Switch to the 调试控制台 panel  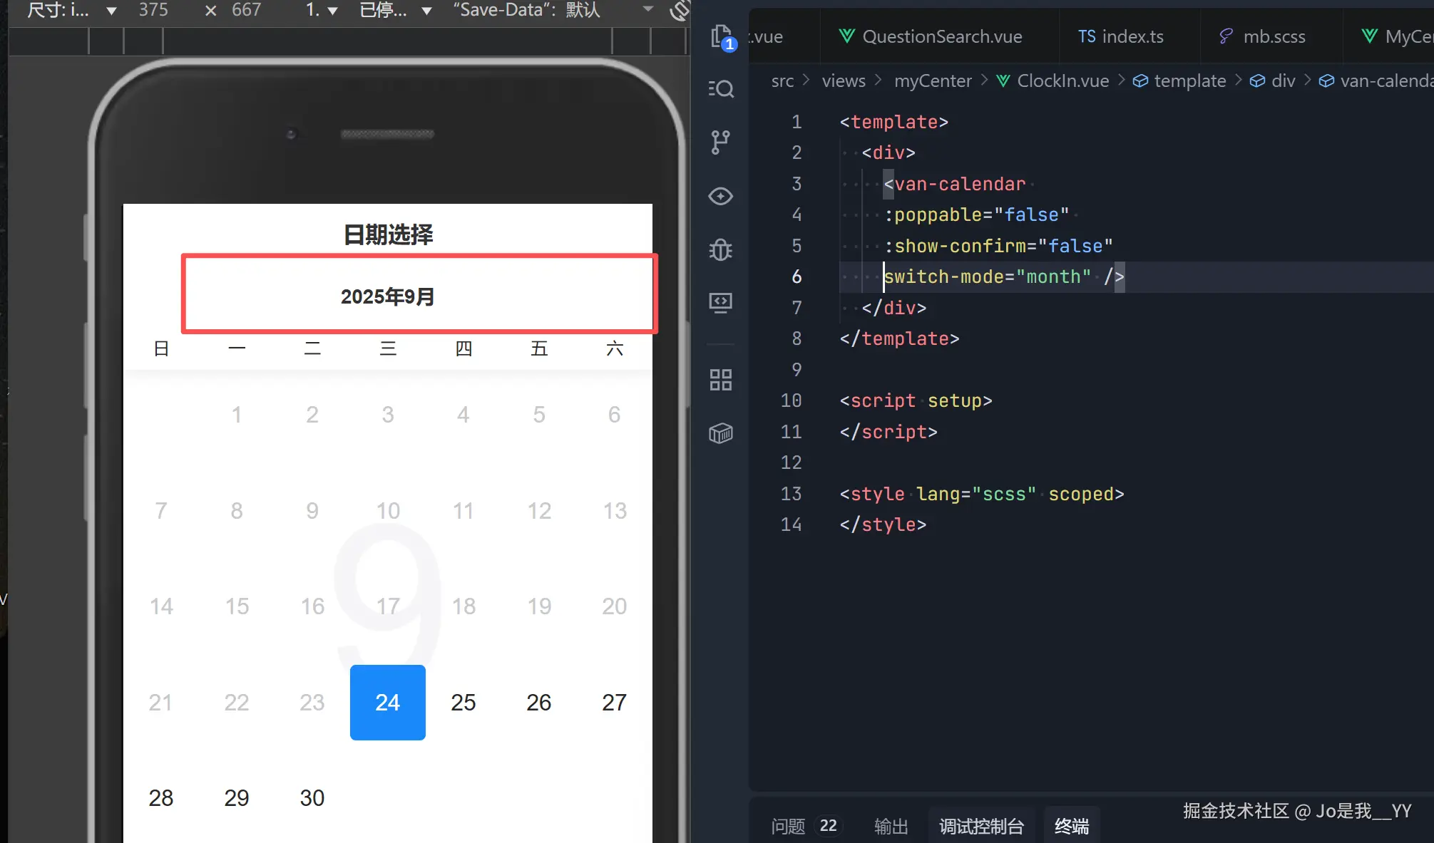982,825
